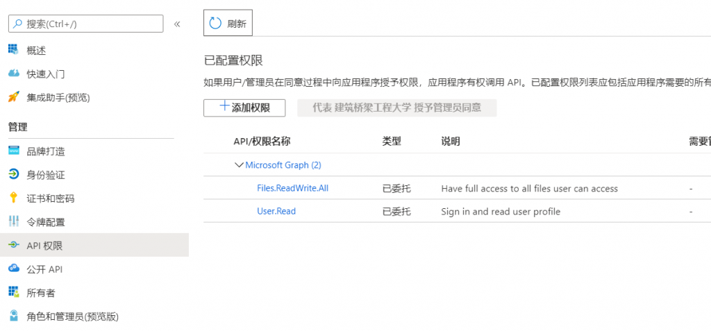The image size is (711, 331).
Task: Collapse the sidebar with the double-chevron
Action: (177, 24)
